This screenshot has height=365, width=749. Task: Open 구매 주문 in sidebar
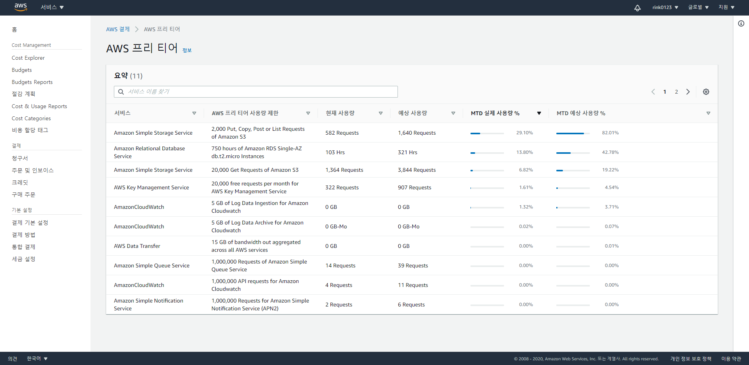pyautogui.click(x=23, y=195)
